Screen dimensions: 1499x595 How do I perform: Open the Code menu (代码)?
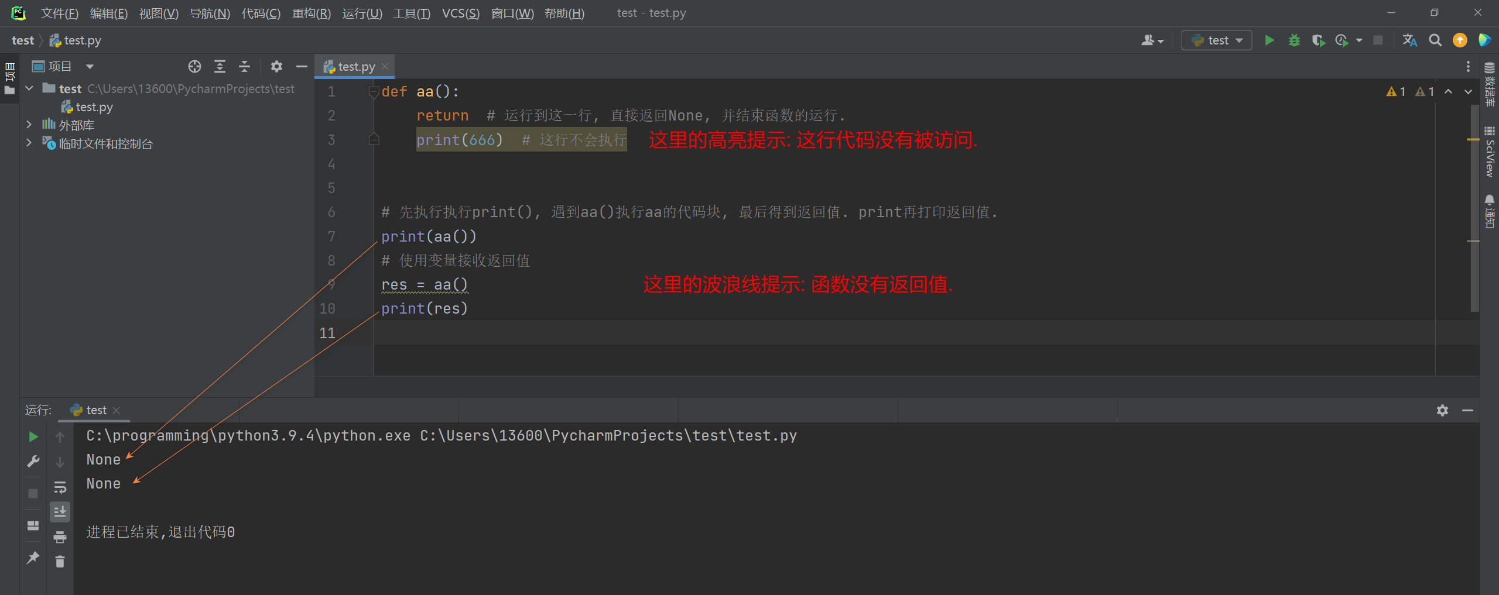click(x=261, y=13)
